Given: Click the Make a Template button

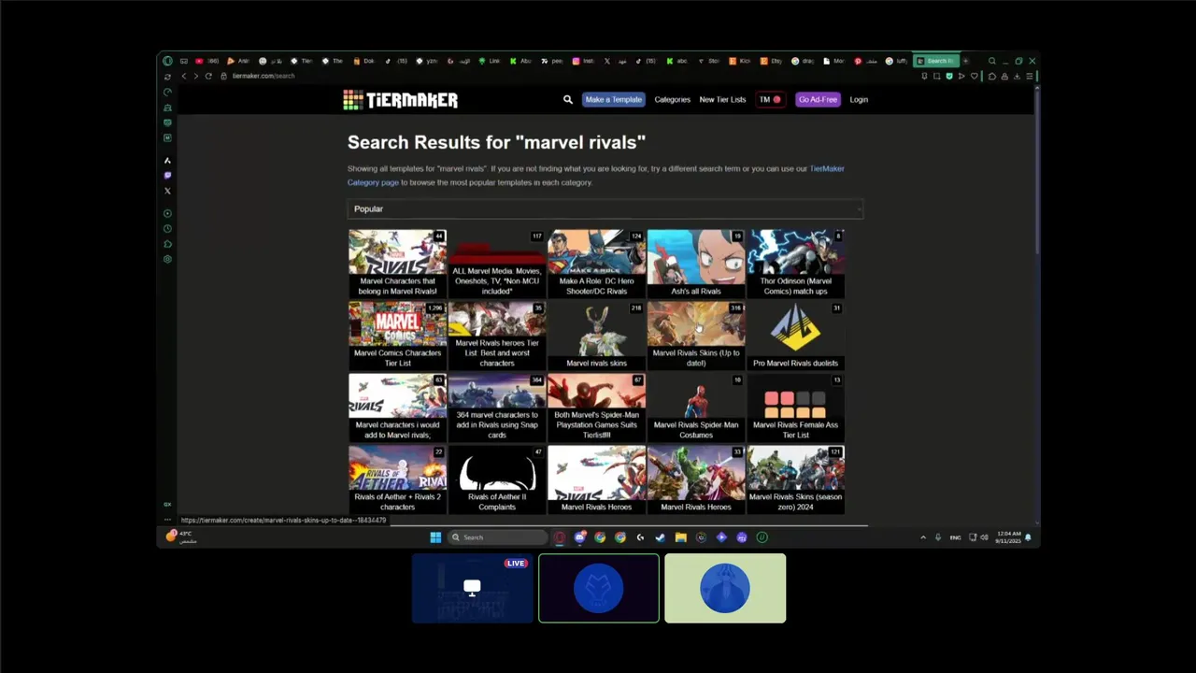Looking at the screenshot, I should 614,99.
